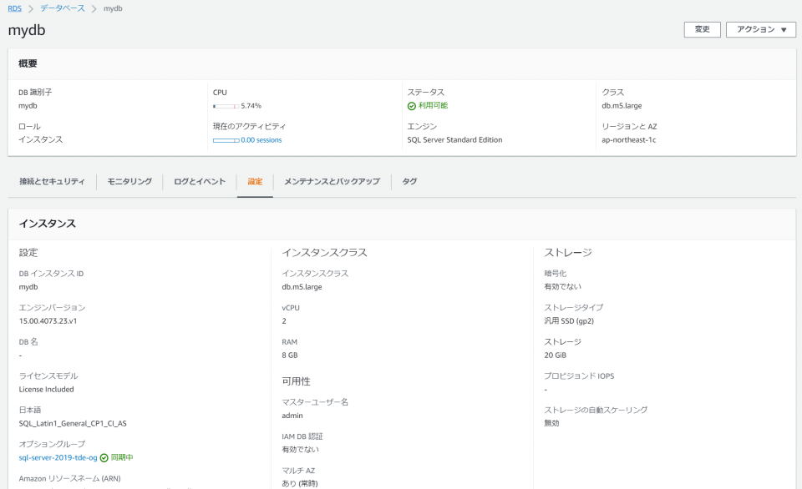Click the caret arrow on the アクション button
This screenshot has width=802, height=489.
(x=783, y=28)
